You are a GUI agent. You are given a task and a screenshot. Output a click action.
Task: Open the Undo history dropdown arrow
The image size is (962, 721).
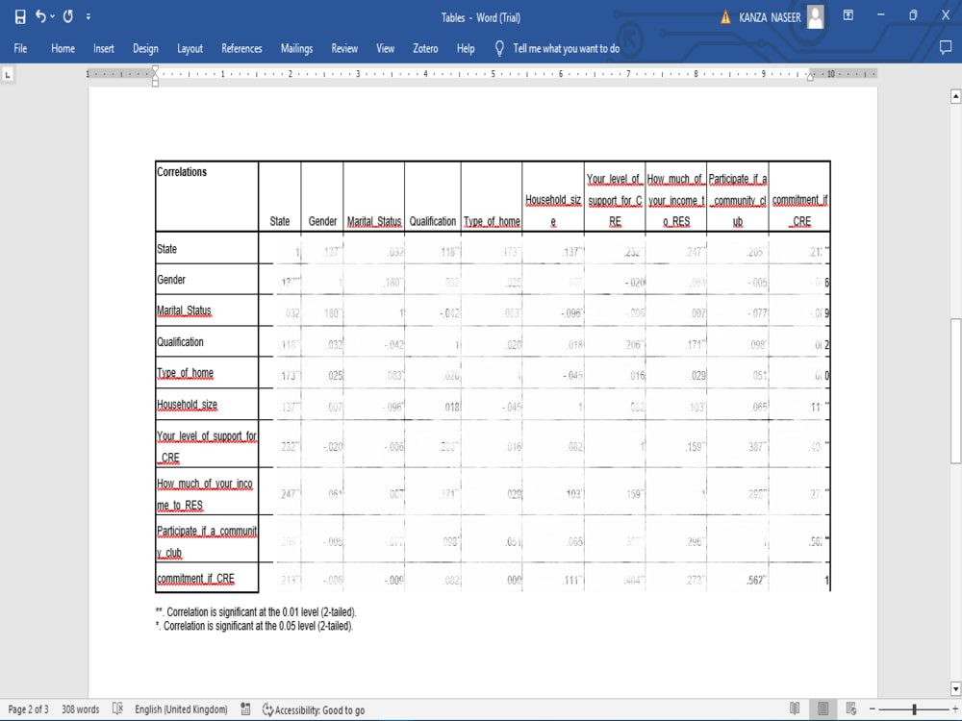pos(52,16)
